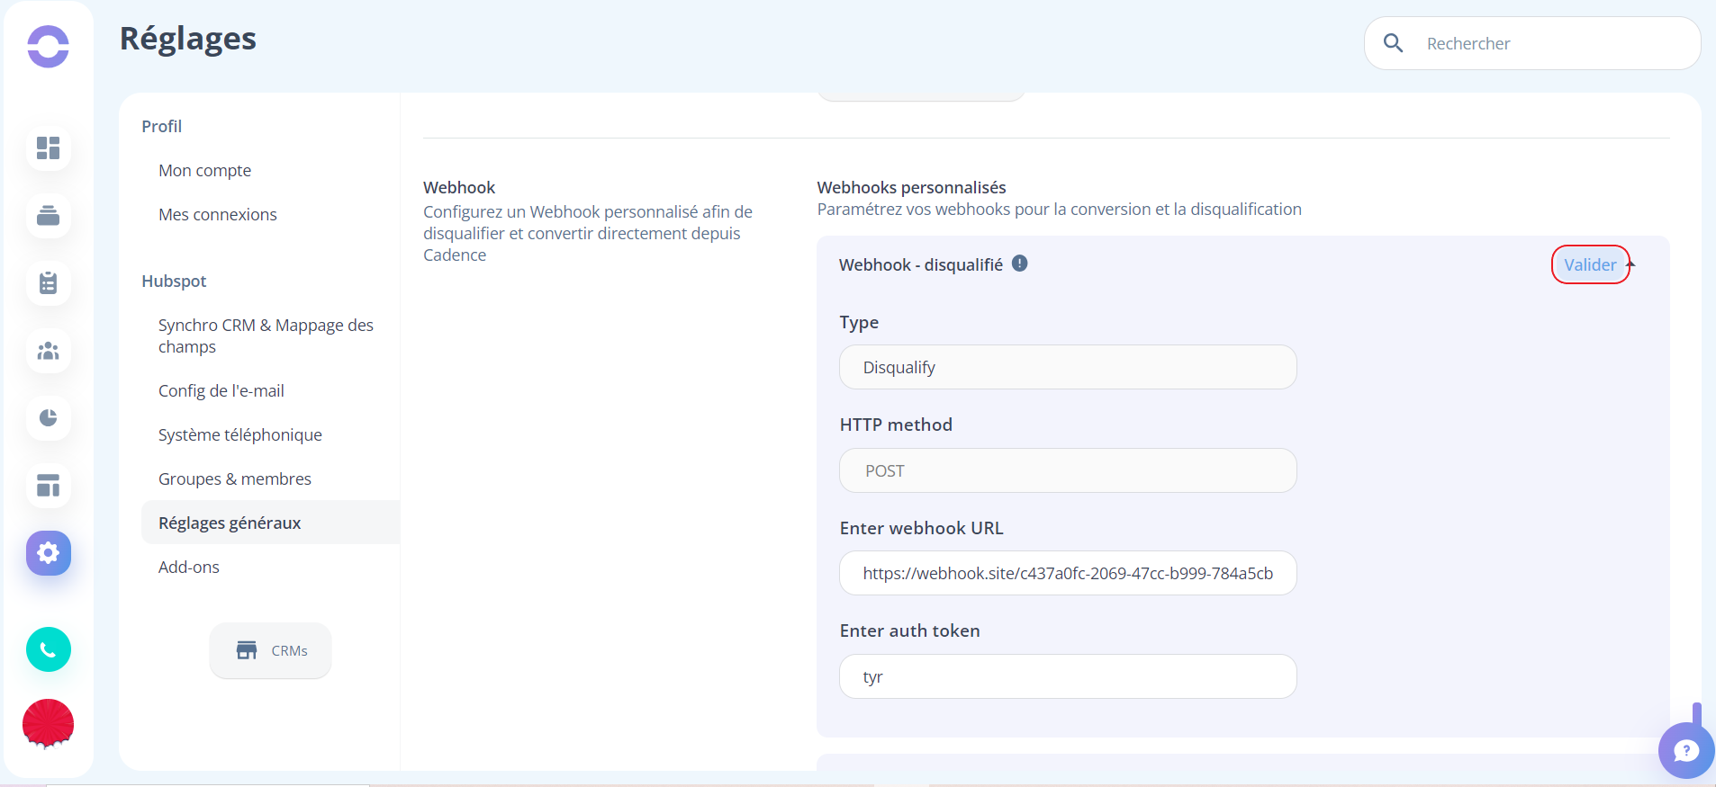Open Synchro CRM & Mappage des champs

(x=266, y=335)
